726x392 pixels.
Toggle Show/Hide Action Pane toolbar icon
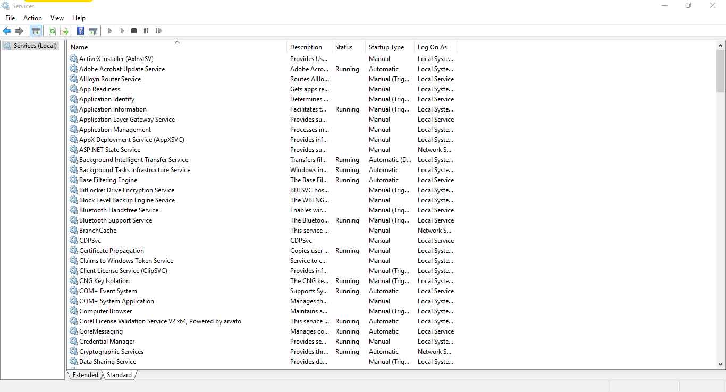[x=93, y=31]
